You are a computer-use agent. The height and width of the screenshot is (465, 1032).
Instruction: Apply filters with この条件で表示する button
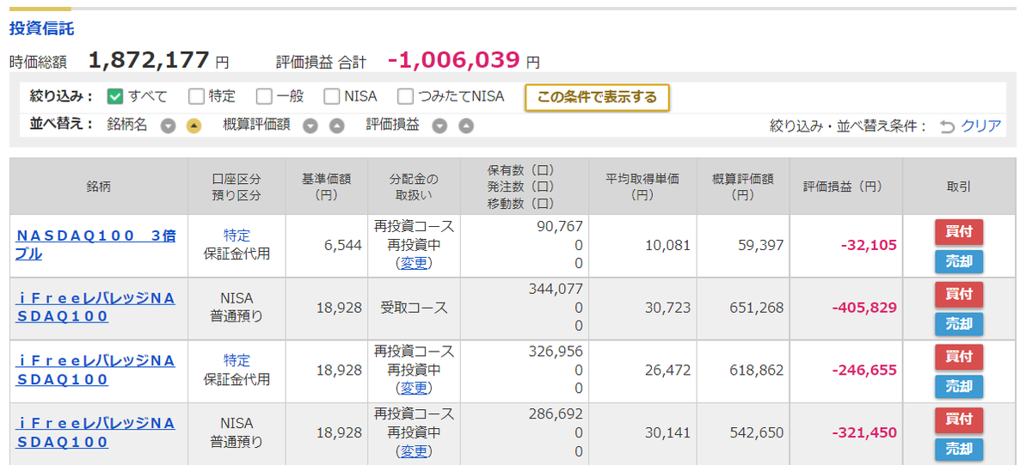pos(597,97)
